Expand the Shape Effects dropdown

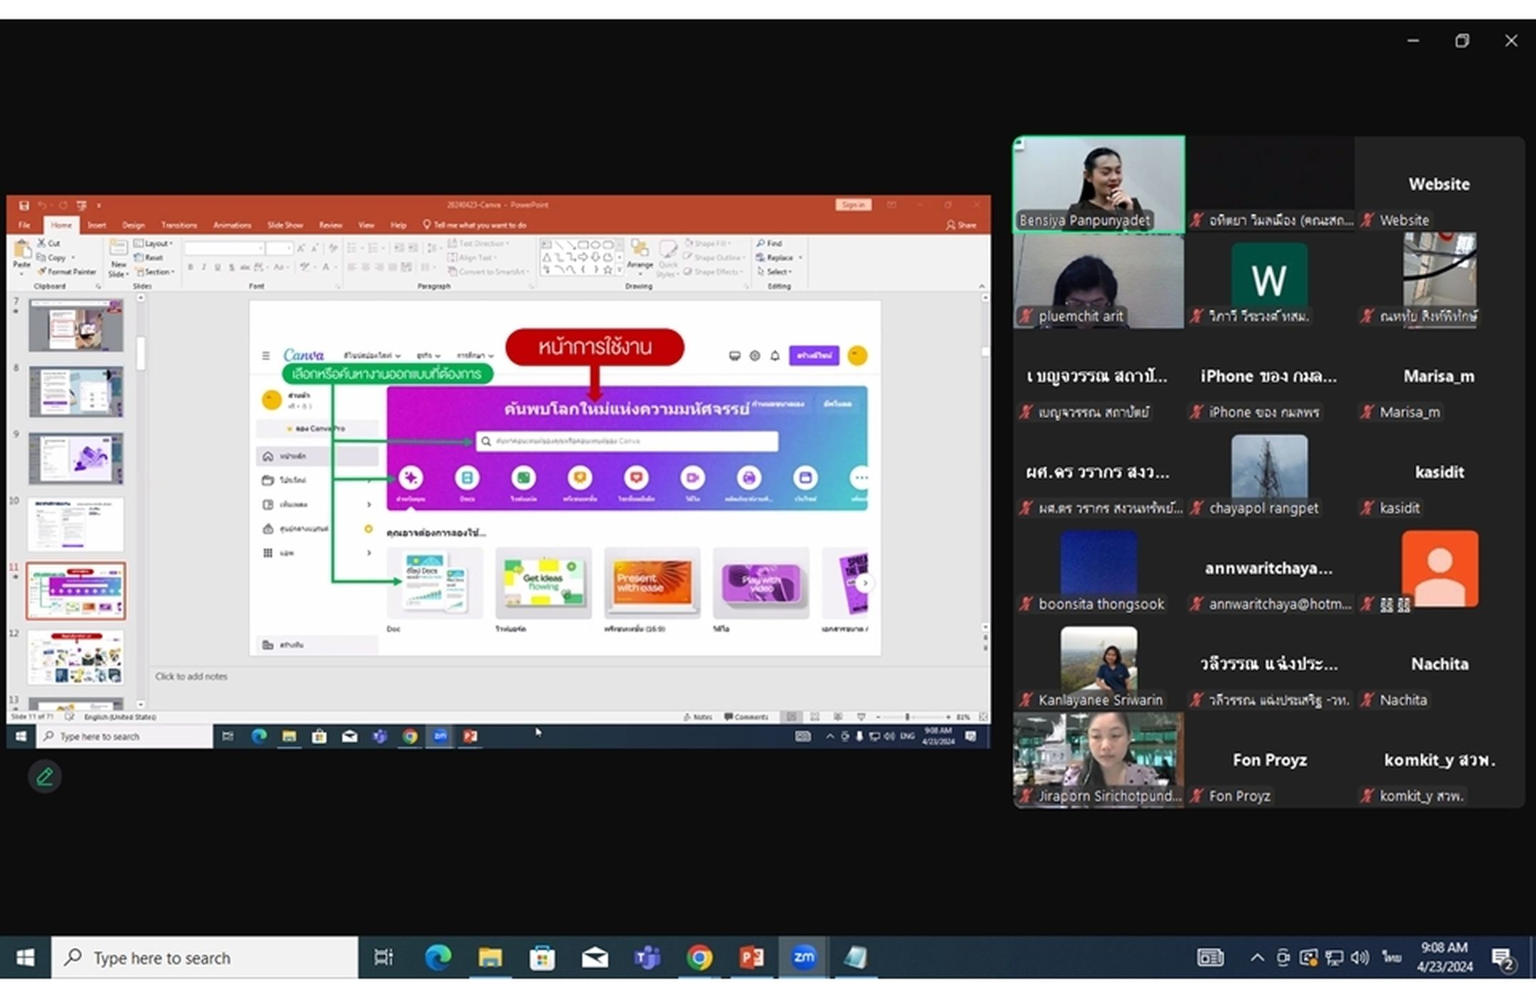712,272
